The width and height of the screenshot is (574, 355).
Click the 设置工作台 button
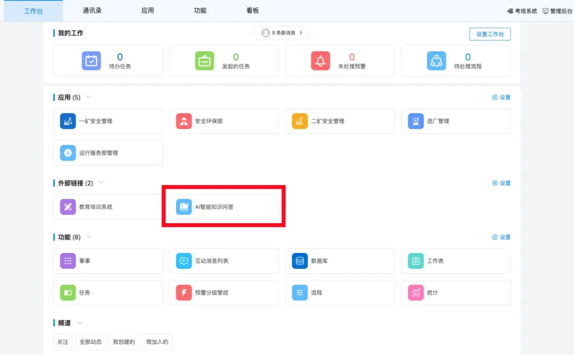489,34
